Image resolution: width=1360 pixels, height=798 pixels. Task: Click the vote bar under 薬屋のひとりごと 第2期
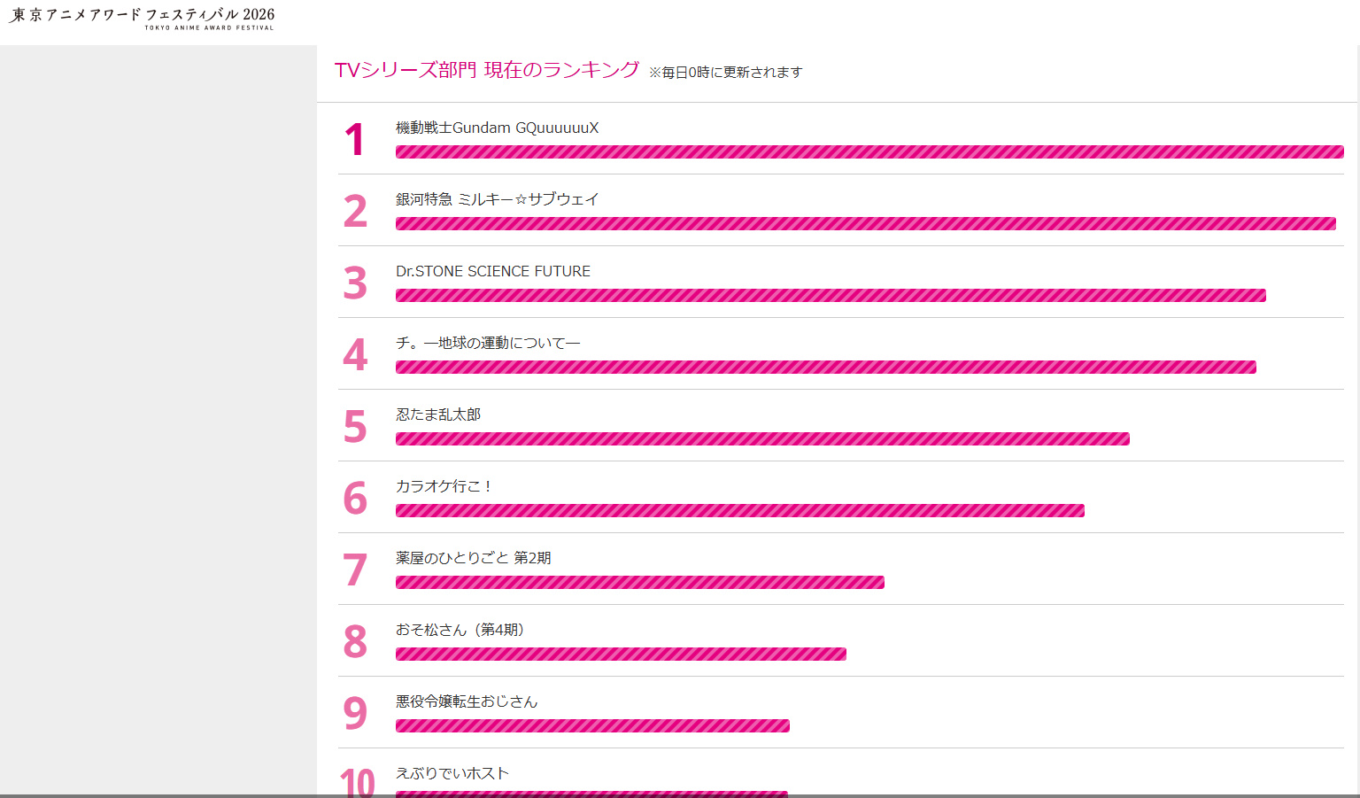[639, 582]
